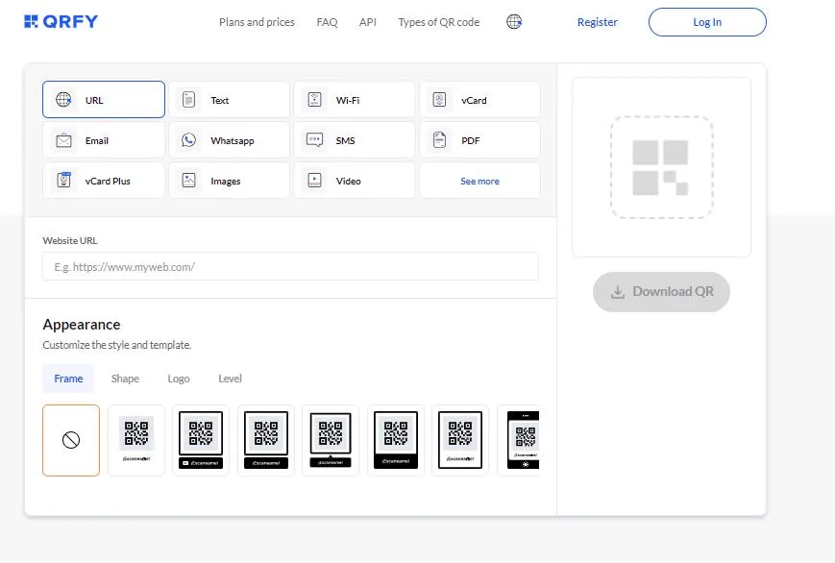
Task: Click the Register link
Action: [598, 22]
